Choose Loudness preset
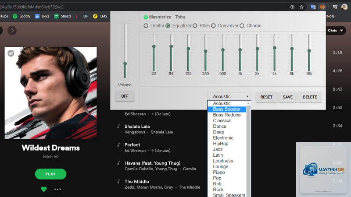The image size is (351, 197). [x=227, y=161]
